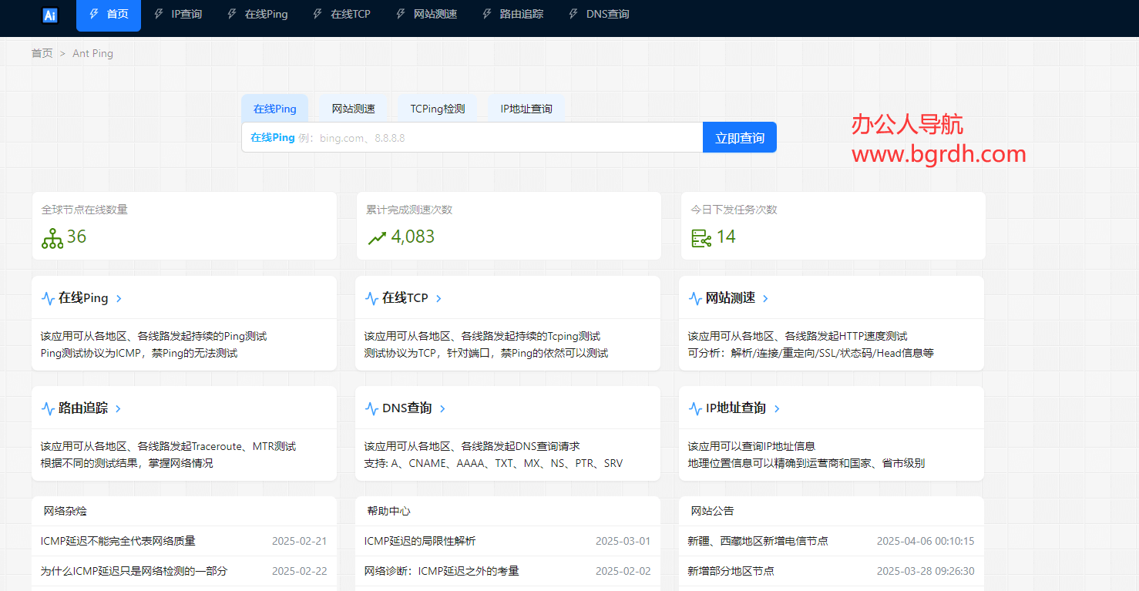1139x591 pixels.
Task: Click the 首页 breadcrumb link
Action: (x=42, y=53)
